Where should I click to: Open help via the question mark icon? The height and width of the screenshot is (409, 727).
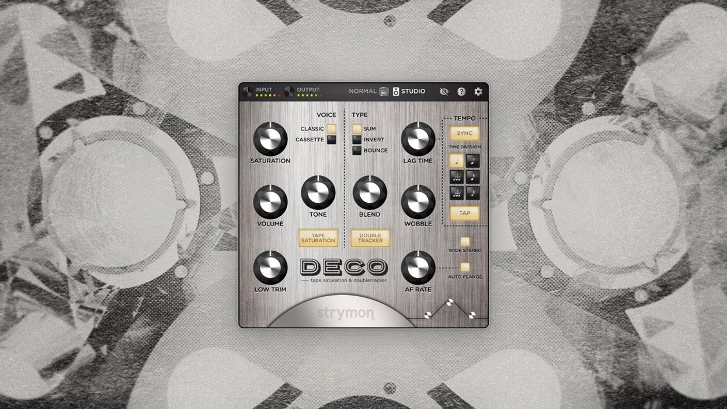click(x=462, y=91)
